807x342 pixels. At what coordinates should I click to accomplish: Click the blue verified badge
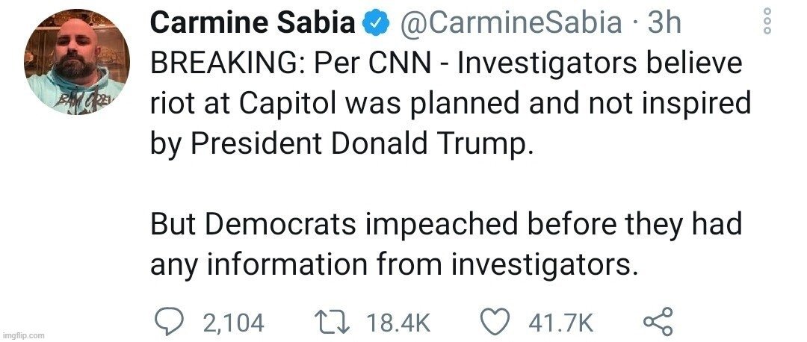pos(376,24)
